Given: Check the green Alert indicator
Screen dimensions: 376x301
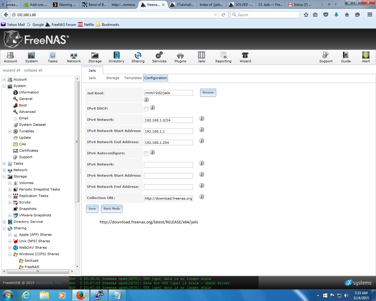Looking at the screenshot, I should pyautogui.click(x=366, y=57).
